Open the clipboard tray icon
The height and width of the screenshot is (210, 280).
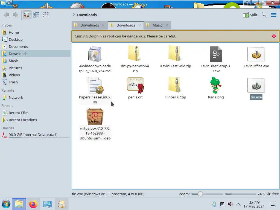pos(222,204)
